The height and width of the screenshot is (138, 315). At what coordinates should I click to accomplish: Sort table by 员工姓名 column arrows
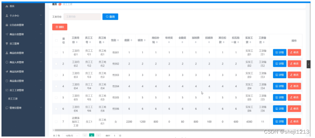(x=103, y=42)
